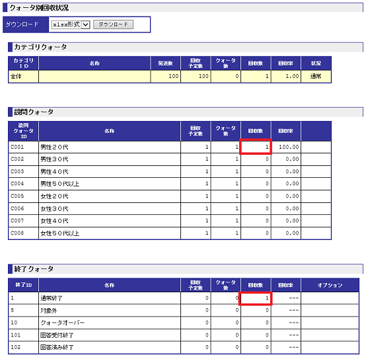The width and height of the screenshot is (366, 359).
Task: Select the 女性４０代 row name
Action: point(54,221)
